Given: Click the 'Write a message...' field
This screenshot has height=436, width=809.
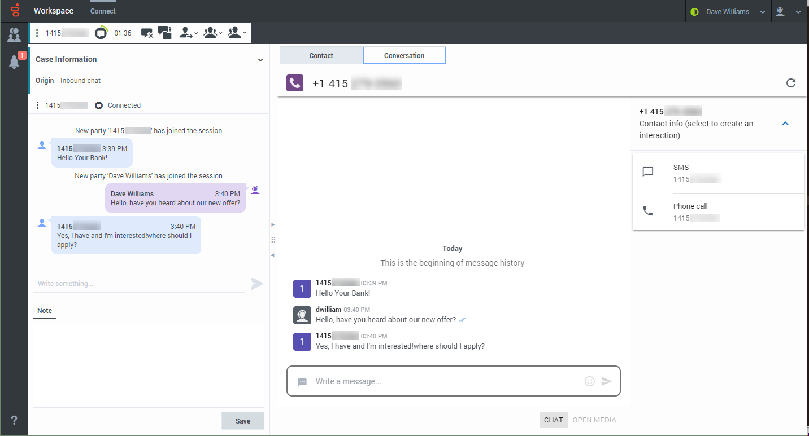Looking at the screenshot, I should 446,381.
